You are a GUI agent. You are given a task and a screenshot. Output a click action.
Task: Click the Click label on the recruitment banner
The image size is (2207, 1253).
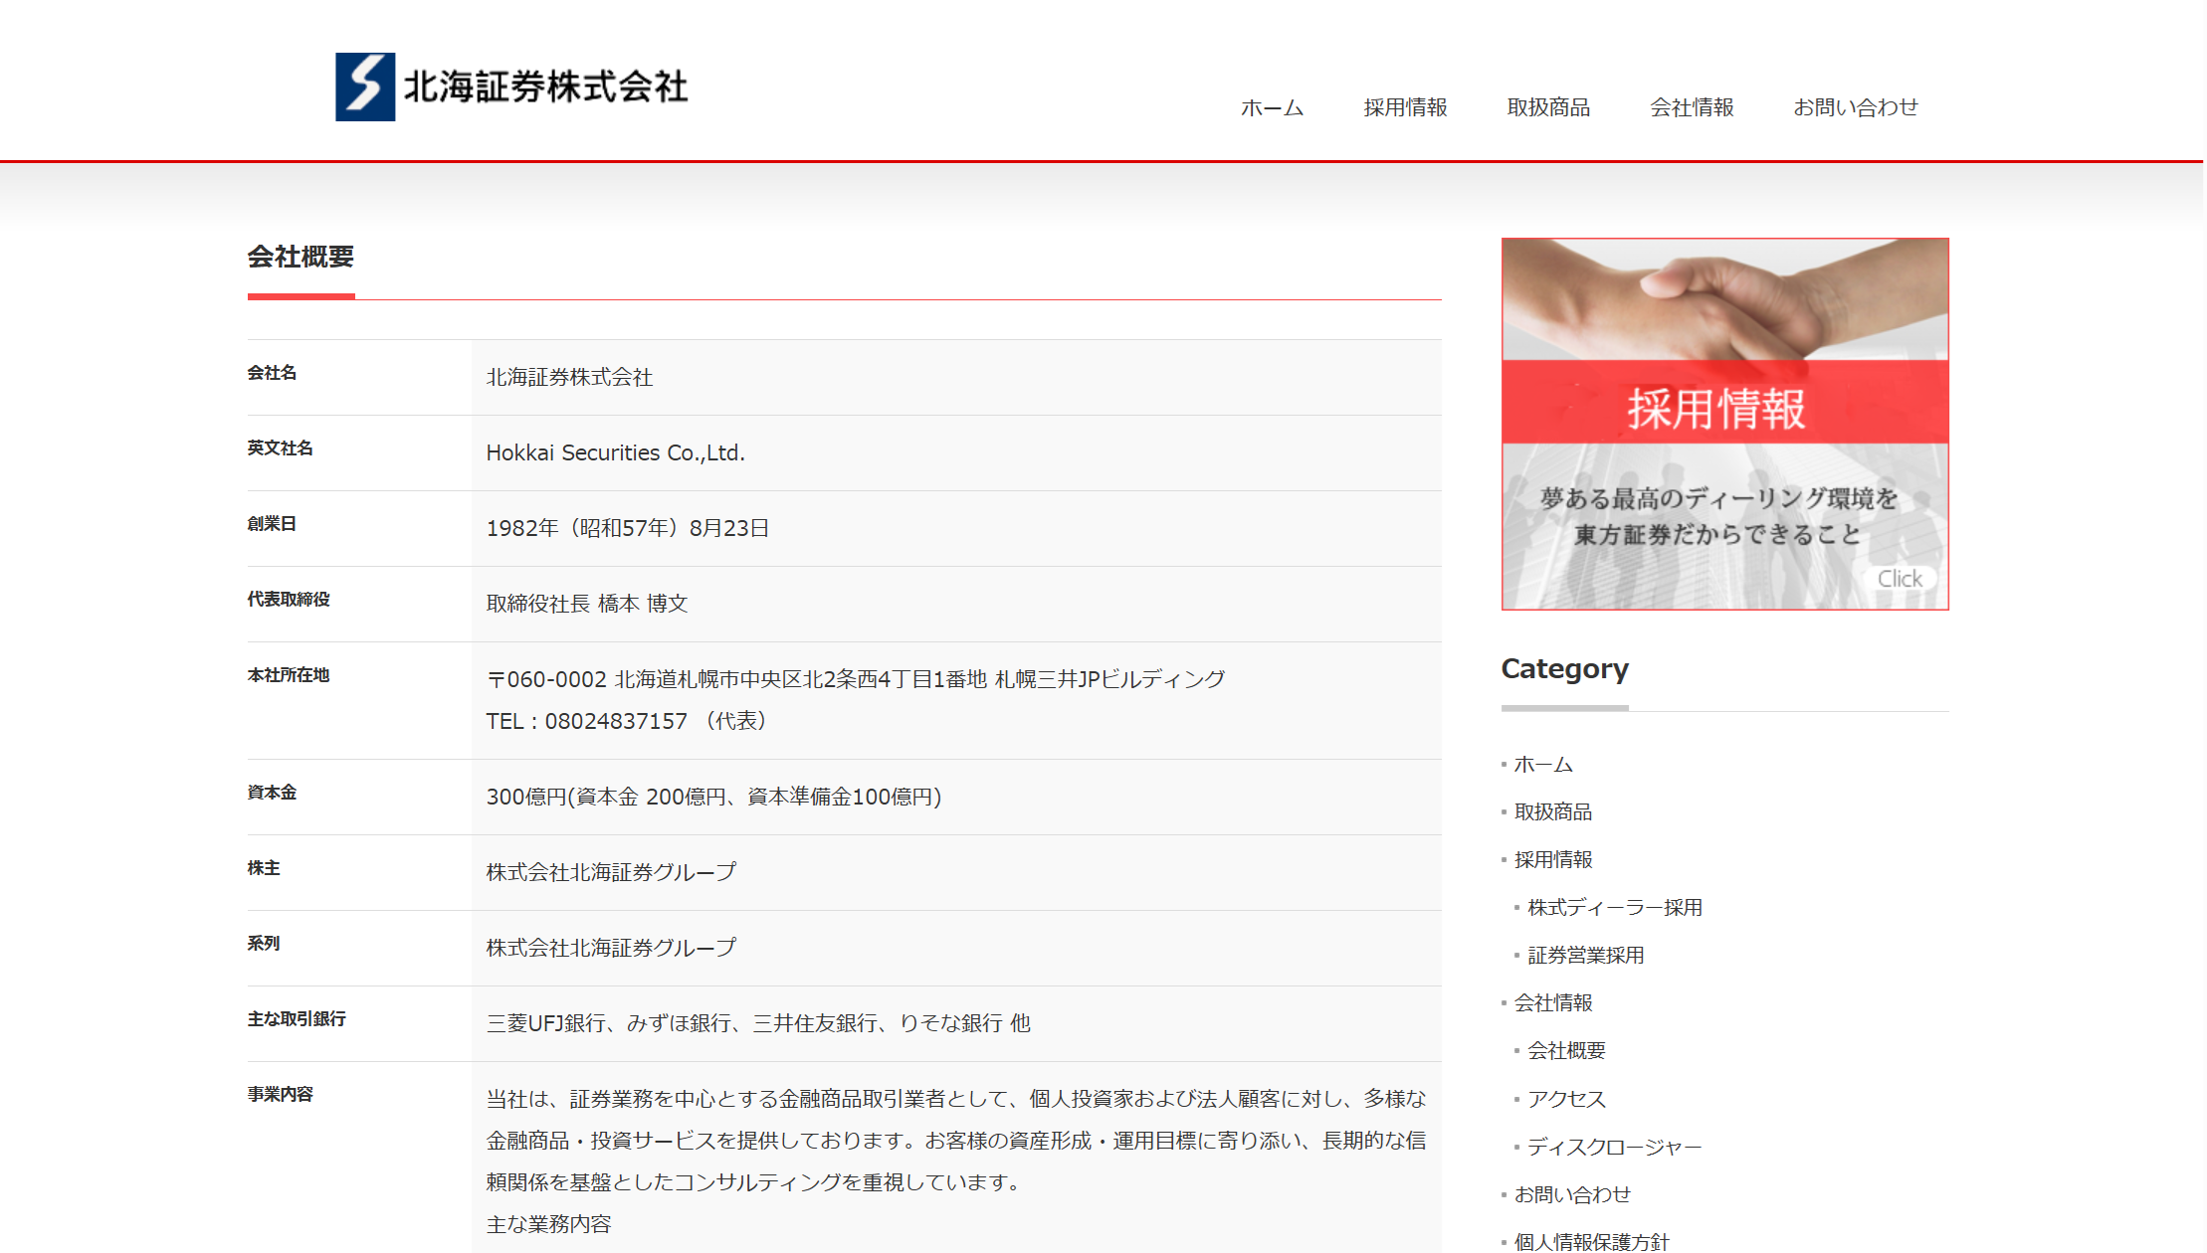(1900, 579)
